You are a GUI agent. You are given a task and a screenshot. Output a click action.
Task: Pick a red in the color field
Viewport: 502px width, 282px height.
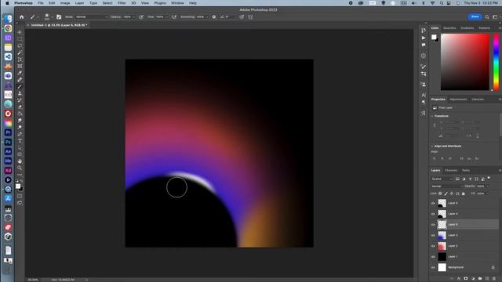465,62
